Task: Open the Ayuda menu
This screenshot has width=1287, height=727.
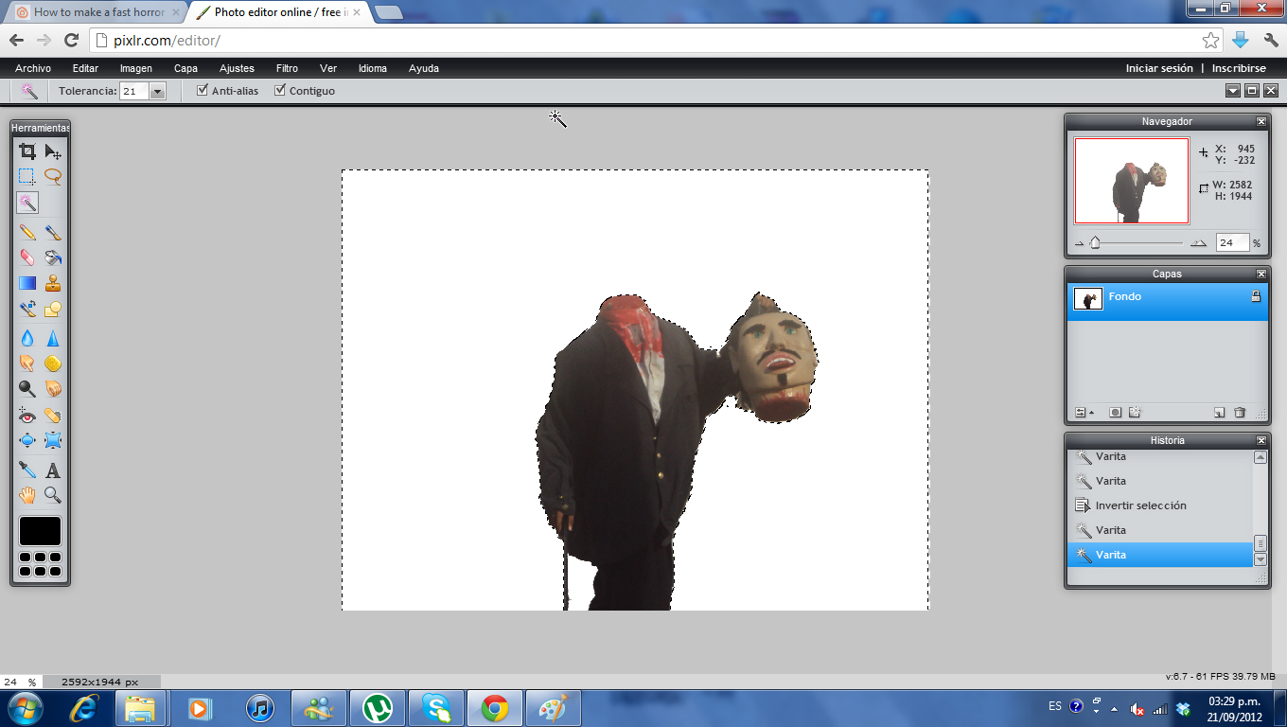Action: 424,68
